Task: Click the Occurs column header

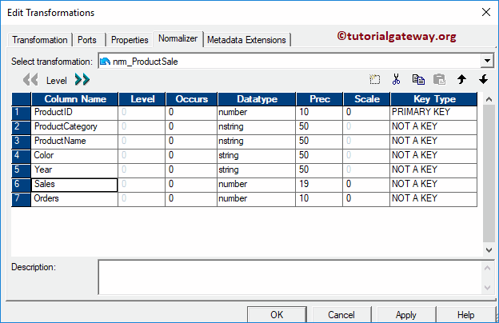Action: (x=192, y=99)
